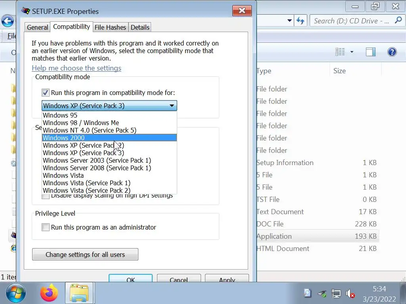Image resolution: width=406 pixels, height=304 pixels.
Task: Expand the address bar history dropdown
Action: (289, 21)
